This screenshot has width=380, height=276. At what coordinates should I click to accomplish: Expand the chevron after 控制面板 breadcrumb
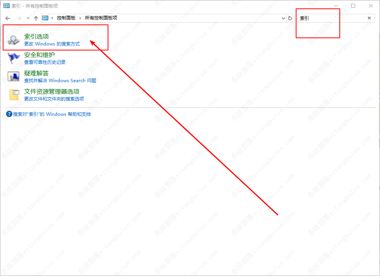point(80,18)
